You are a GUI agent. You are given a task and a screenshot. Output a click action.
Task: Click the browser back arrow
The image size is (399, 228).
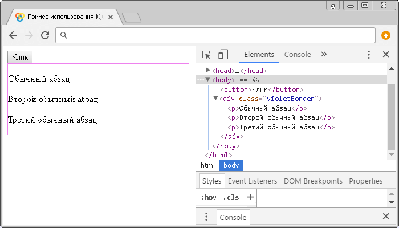[x=13, y=35]
